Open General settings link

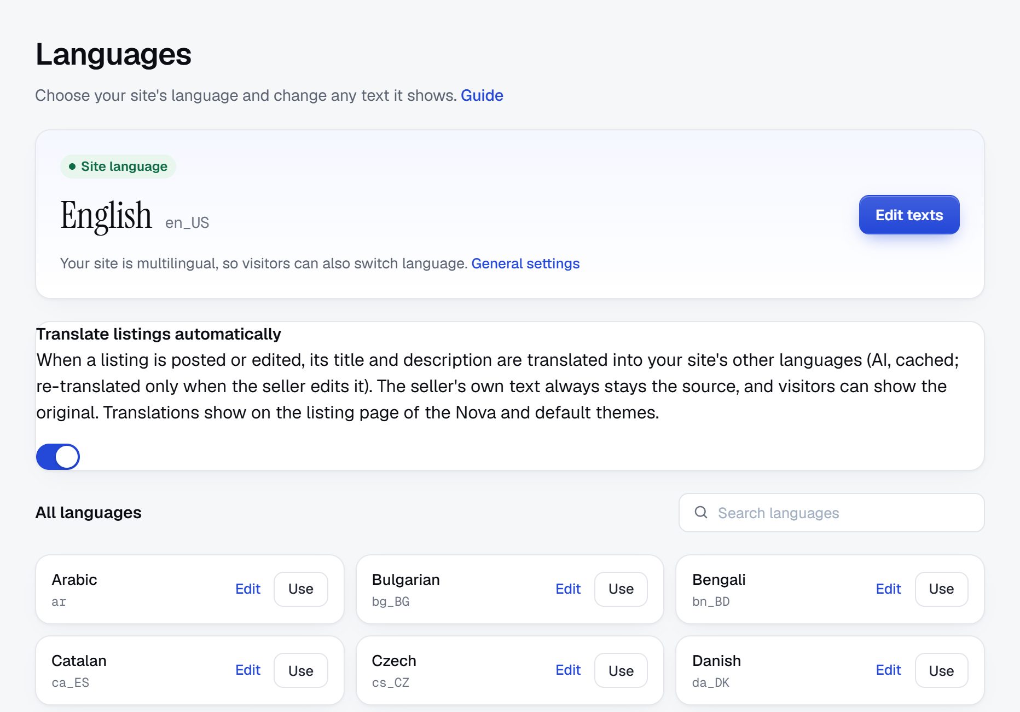[x=525, y=263]
